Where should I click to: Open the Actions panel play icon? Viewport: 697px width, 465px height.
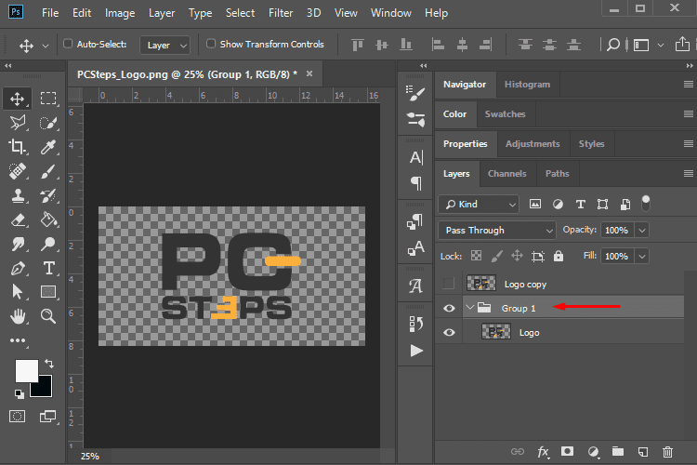click(416, 351)
